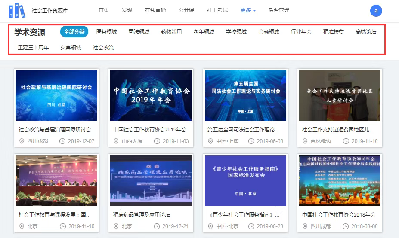This screenshot has width=399, height=238.
Task: Open 社会政策与基层治理国际研讨会 thumbnail
Action: [56, 95]
